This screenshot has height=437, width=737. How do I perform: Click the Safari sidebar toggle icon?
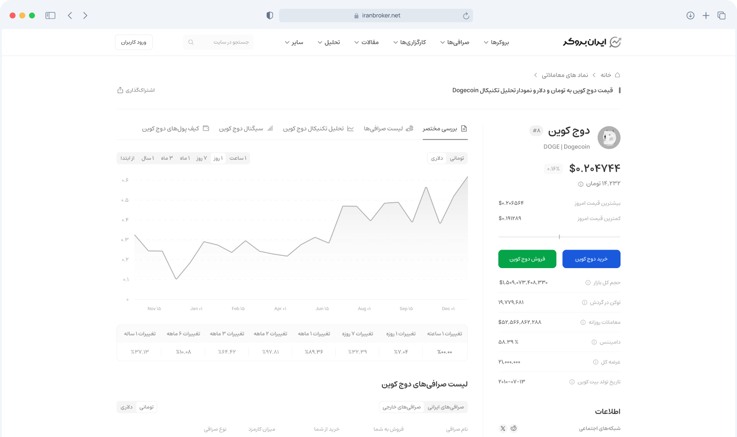tap(50, 15)
